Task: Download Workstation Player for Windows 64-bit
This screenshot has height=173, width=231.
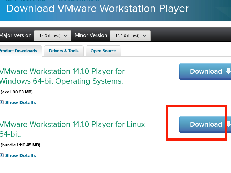Action: (x=206, y=71)
